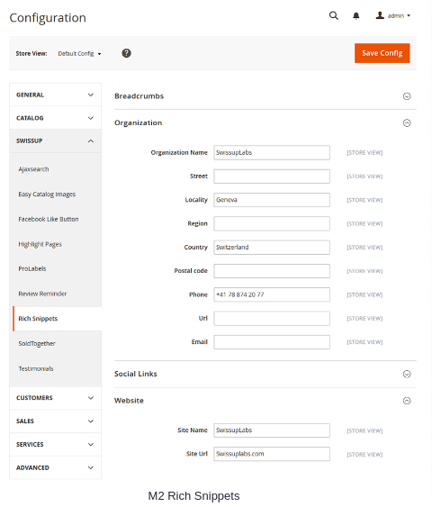
Task: Focus the Phone input field
Action: (272, 294)
